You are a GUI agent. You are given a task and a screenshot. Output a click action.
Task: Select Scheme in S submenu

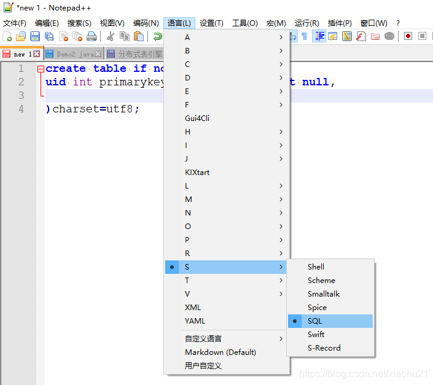(x=330, y=281)
